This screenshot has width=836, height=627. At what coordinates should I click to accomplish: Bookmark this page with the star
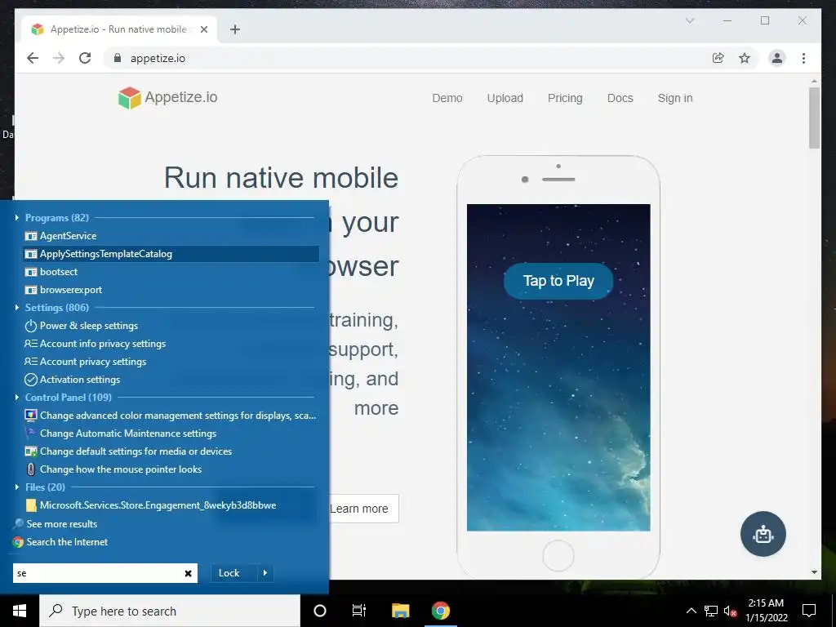(x=745, y=58)
